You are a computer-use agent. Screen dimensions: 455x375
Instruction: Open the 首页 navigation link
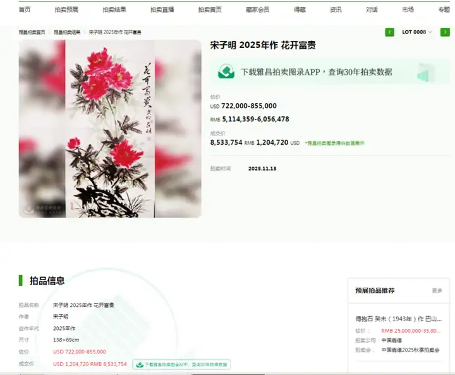(x=25, y=9)
